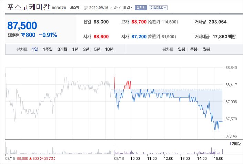Click the 87,146 y-axis label
243x164 pixels.
tap(231, 136)
